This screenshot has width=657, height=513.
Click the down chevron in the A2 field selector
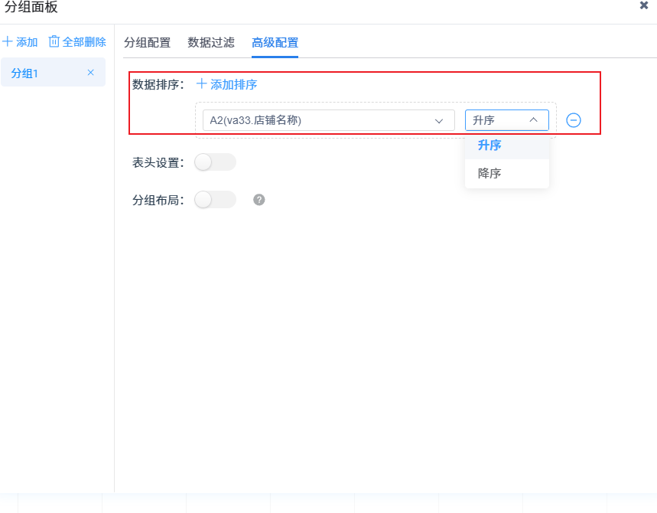[x=439, y=120]
